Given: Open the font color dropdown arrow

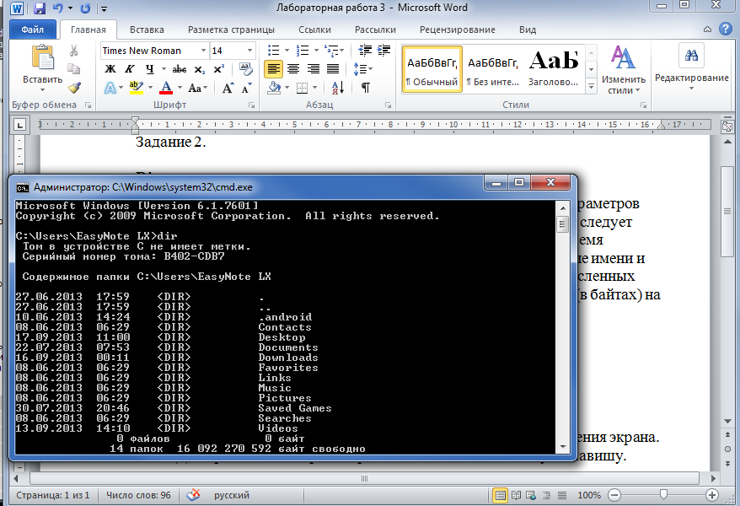Looking at the screenshot, I should [x=180, y=88].
